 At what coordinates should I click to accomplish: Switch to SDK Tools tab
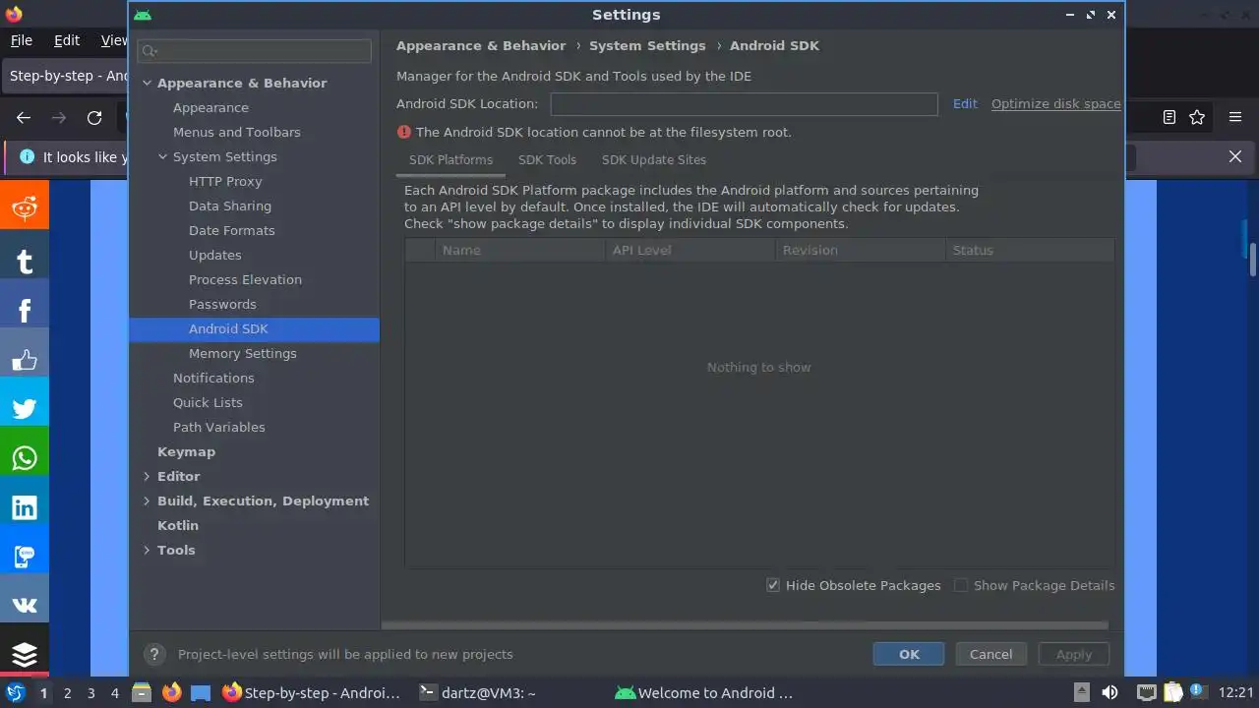coord(547,159)
